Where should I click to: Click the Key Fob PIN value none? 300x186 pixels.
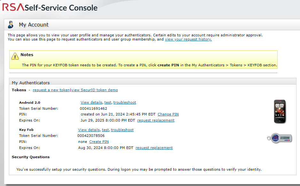83,142
